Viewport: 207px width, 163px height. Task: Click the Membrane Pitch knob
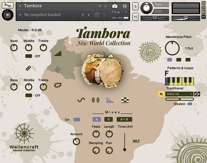coord(172,48)
